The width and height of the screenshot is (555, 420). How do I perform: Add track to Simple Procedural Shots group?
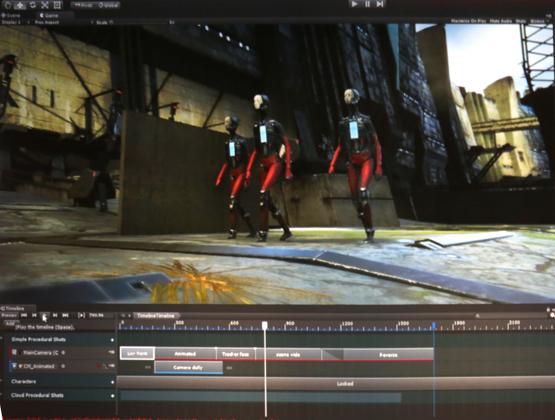pyautogui.click(x=112, y=340)
